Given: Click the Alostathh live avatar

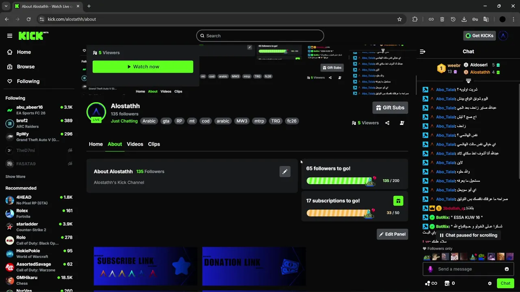Looking at the screenshot, I should [96, 112].
